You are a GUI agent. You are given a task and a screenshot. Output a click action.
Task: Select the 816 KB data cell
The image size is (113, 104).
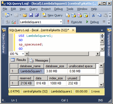coord(41,83)
